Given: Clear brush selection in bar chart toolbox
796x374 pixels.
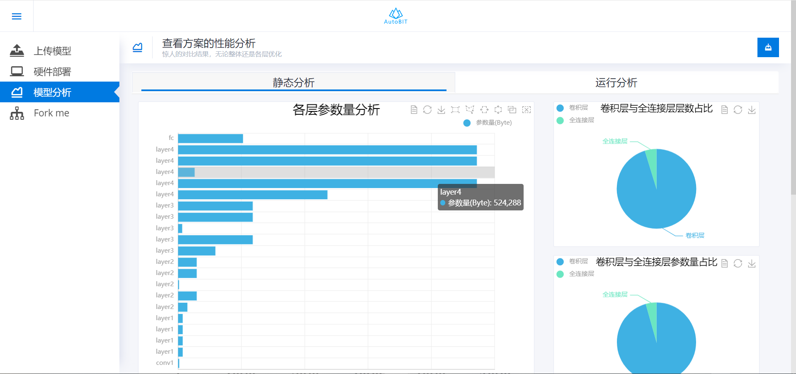Looking at the screenshot, I should tap(527, 110).
